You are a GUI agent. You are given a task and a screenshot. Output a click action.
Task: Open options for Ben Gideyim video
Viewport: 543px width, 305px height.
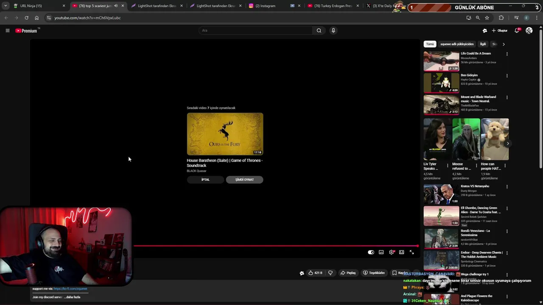point(507,76)
